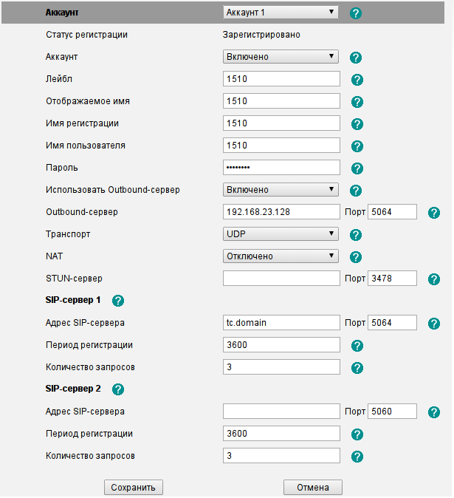Click help icon beside STUN-сервер port
The height and width of the screenshot is (498, 454).
[434, 279]
